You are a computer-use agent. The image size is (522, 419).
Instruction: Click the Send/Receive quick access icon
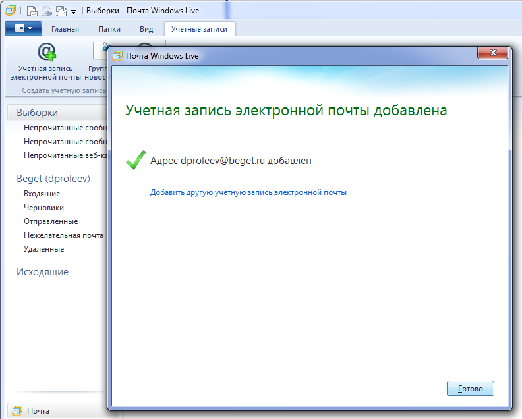pyautogui.click(x=61, y=11)
